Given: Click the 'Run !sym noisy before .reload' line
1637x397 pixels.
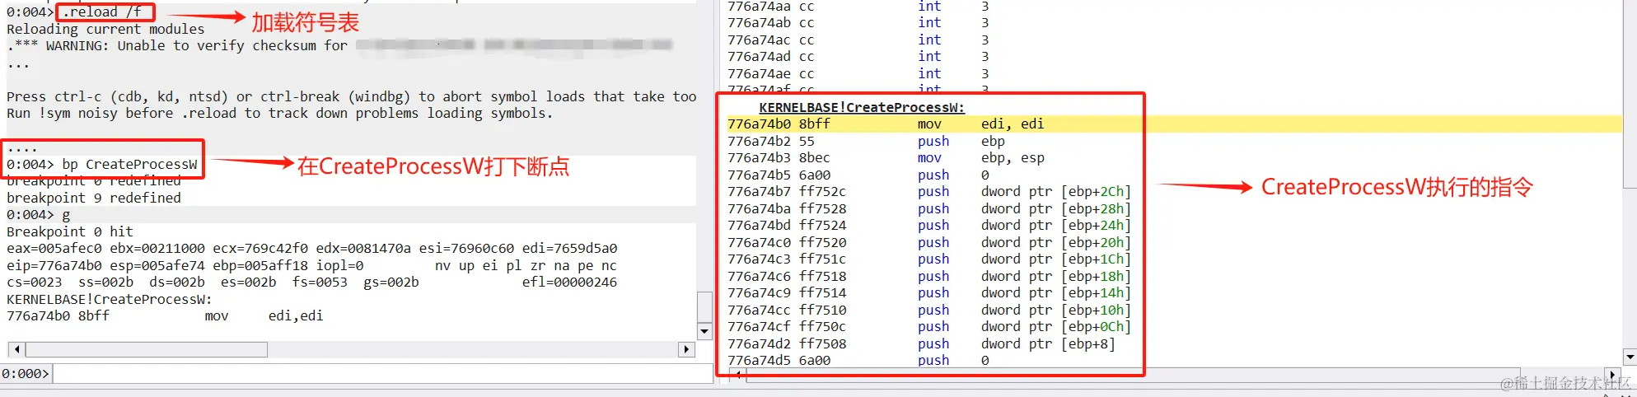Looking at the screenshot, I should pos(280,114).
